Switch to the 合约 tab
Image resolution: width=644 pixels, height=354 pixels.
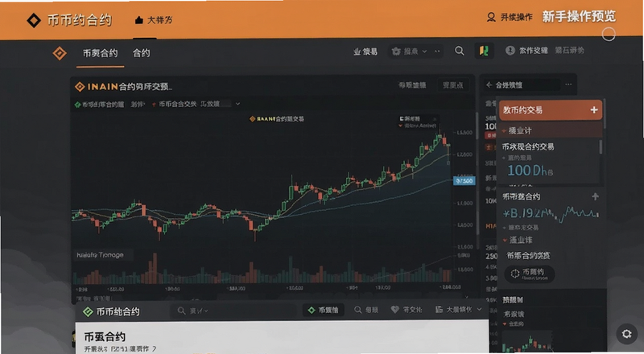142,53
